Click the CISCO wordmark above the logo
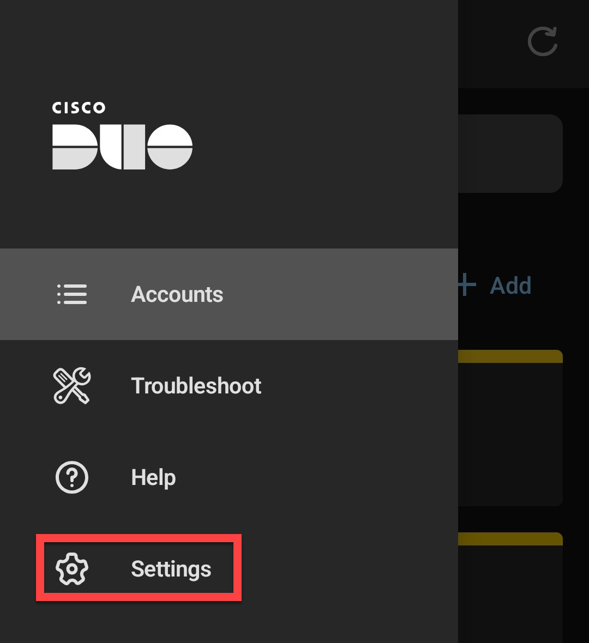 point(79,108)
